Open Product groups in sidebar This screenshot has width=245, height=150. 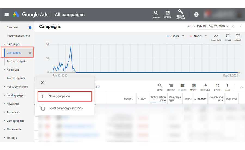point(16,78)
